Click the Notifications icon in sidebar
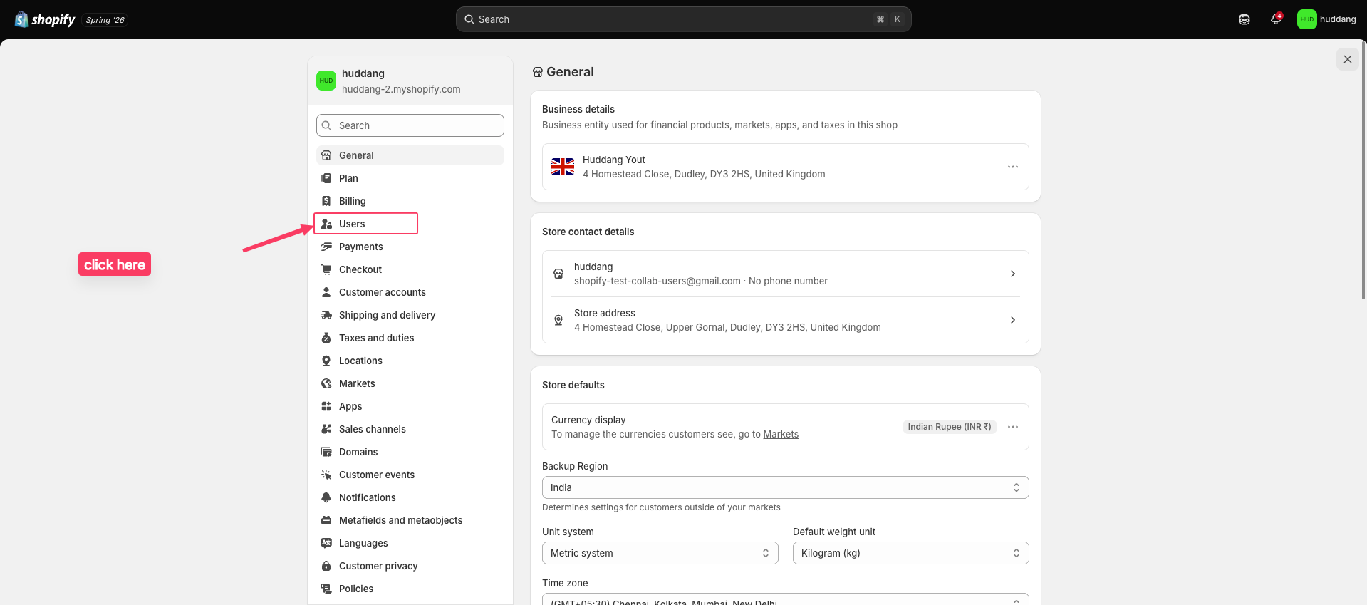1367x605 pixels. 326,497
